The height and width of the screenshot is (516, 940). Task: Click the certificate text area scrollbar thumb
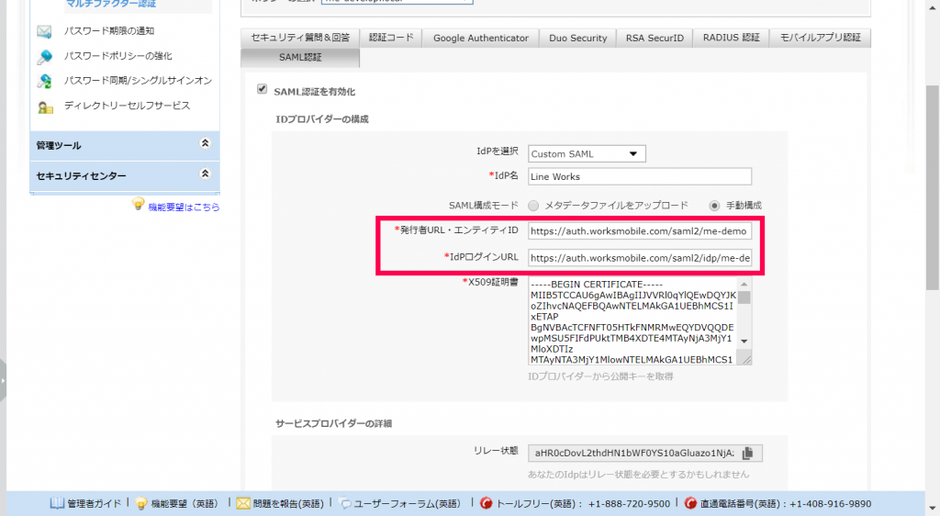tap(744, 297)
